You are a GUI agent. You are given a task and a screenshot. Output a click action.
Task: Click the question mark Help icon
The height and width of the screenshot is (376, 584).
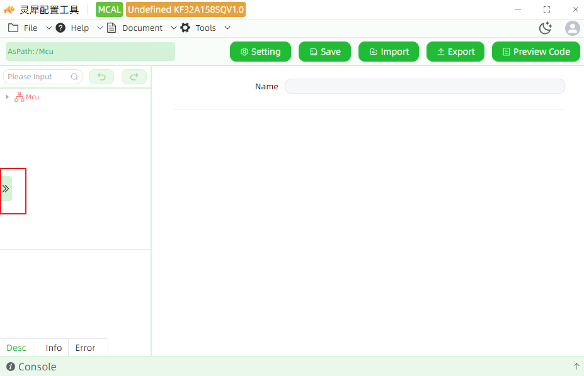60,28
